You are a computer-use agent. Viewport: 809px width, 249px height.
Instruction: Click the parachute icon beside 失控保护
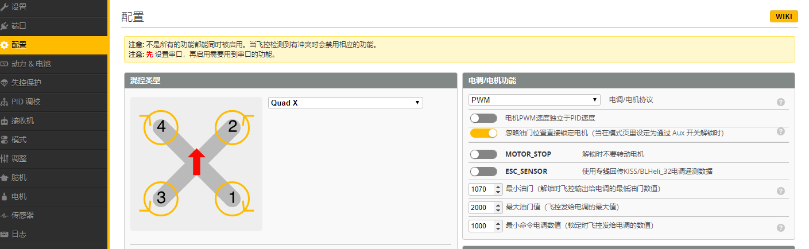[x=4, y=83]
